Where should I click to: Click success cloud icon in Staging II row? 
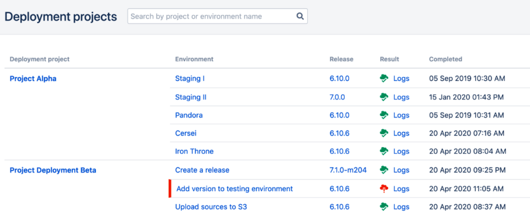(x=384, y=97)
